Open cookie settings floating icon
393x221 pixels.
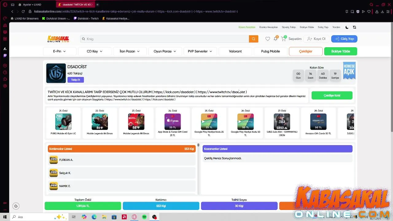[16, 206]
